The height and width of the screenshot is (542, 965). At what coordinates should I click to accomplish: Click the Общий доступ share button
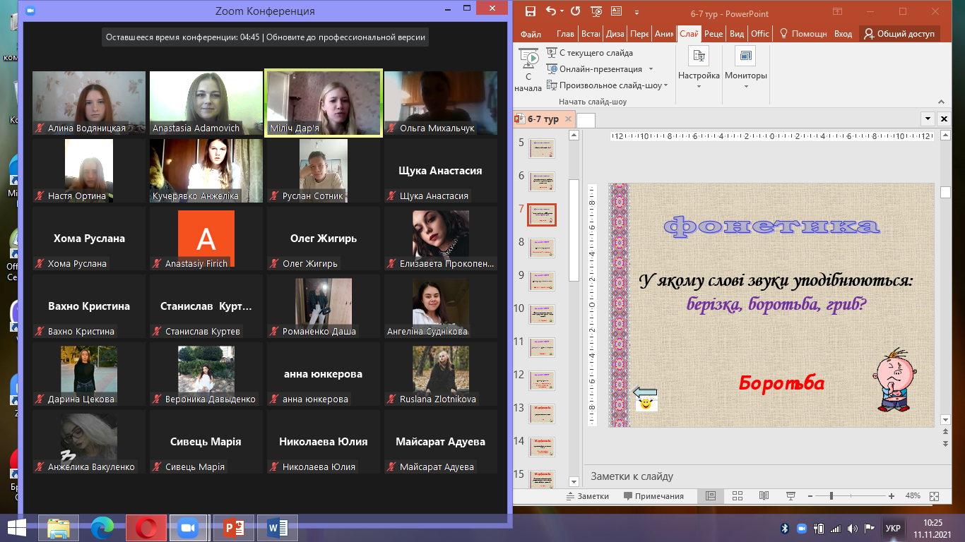coord(899,34)
